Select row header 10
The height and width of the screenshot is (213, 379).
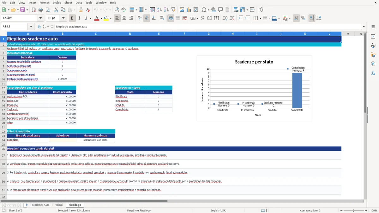3,79
